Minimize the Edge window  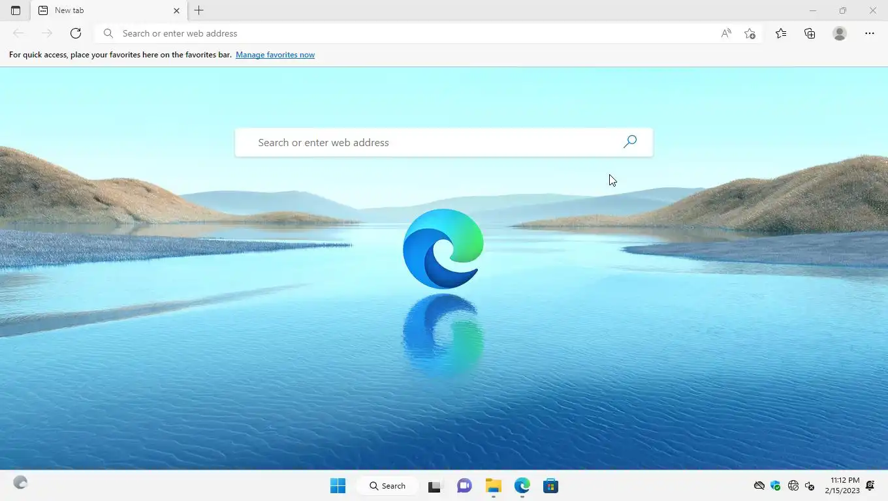coord(813,10)
